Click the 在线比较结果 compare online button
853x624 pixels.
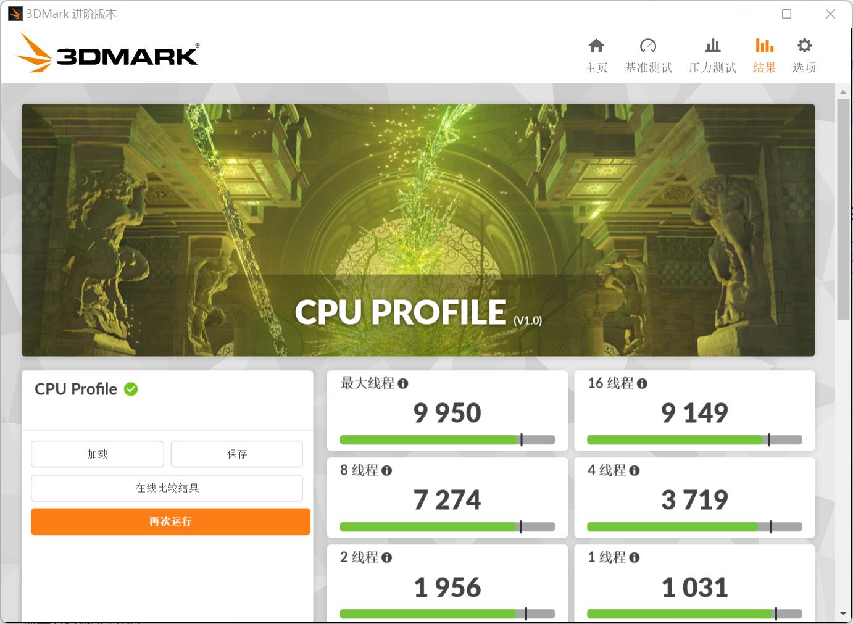tap(167, 488)
